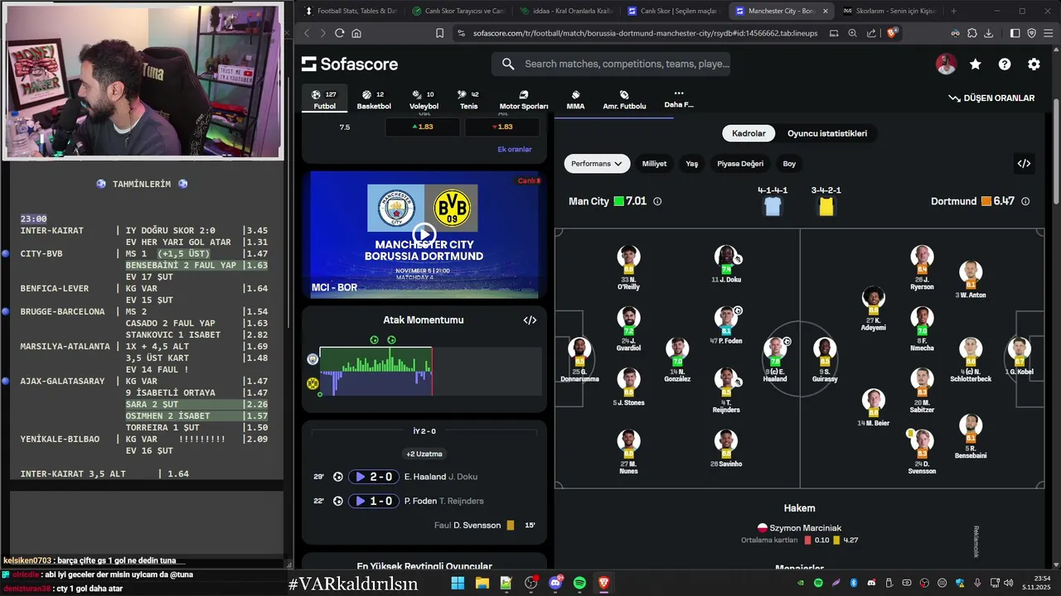Open the browser extensions puzzle icon

[x=971, y=33]
